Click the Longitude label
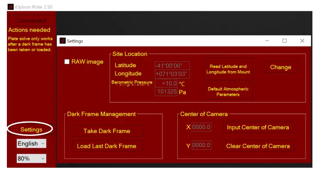Viewport: 318px width, 172px height. click(x=128, y=74)
